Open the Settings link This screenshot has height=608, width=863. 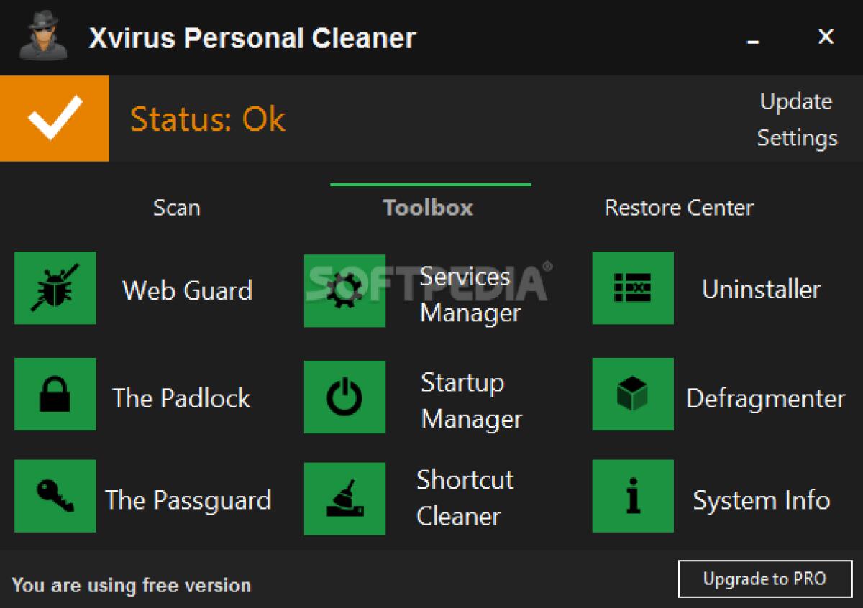pos(797,137)
